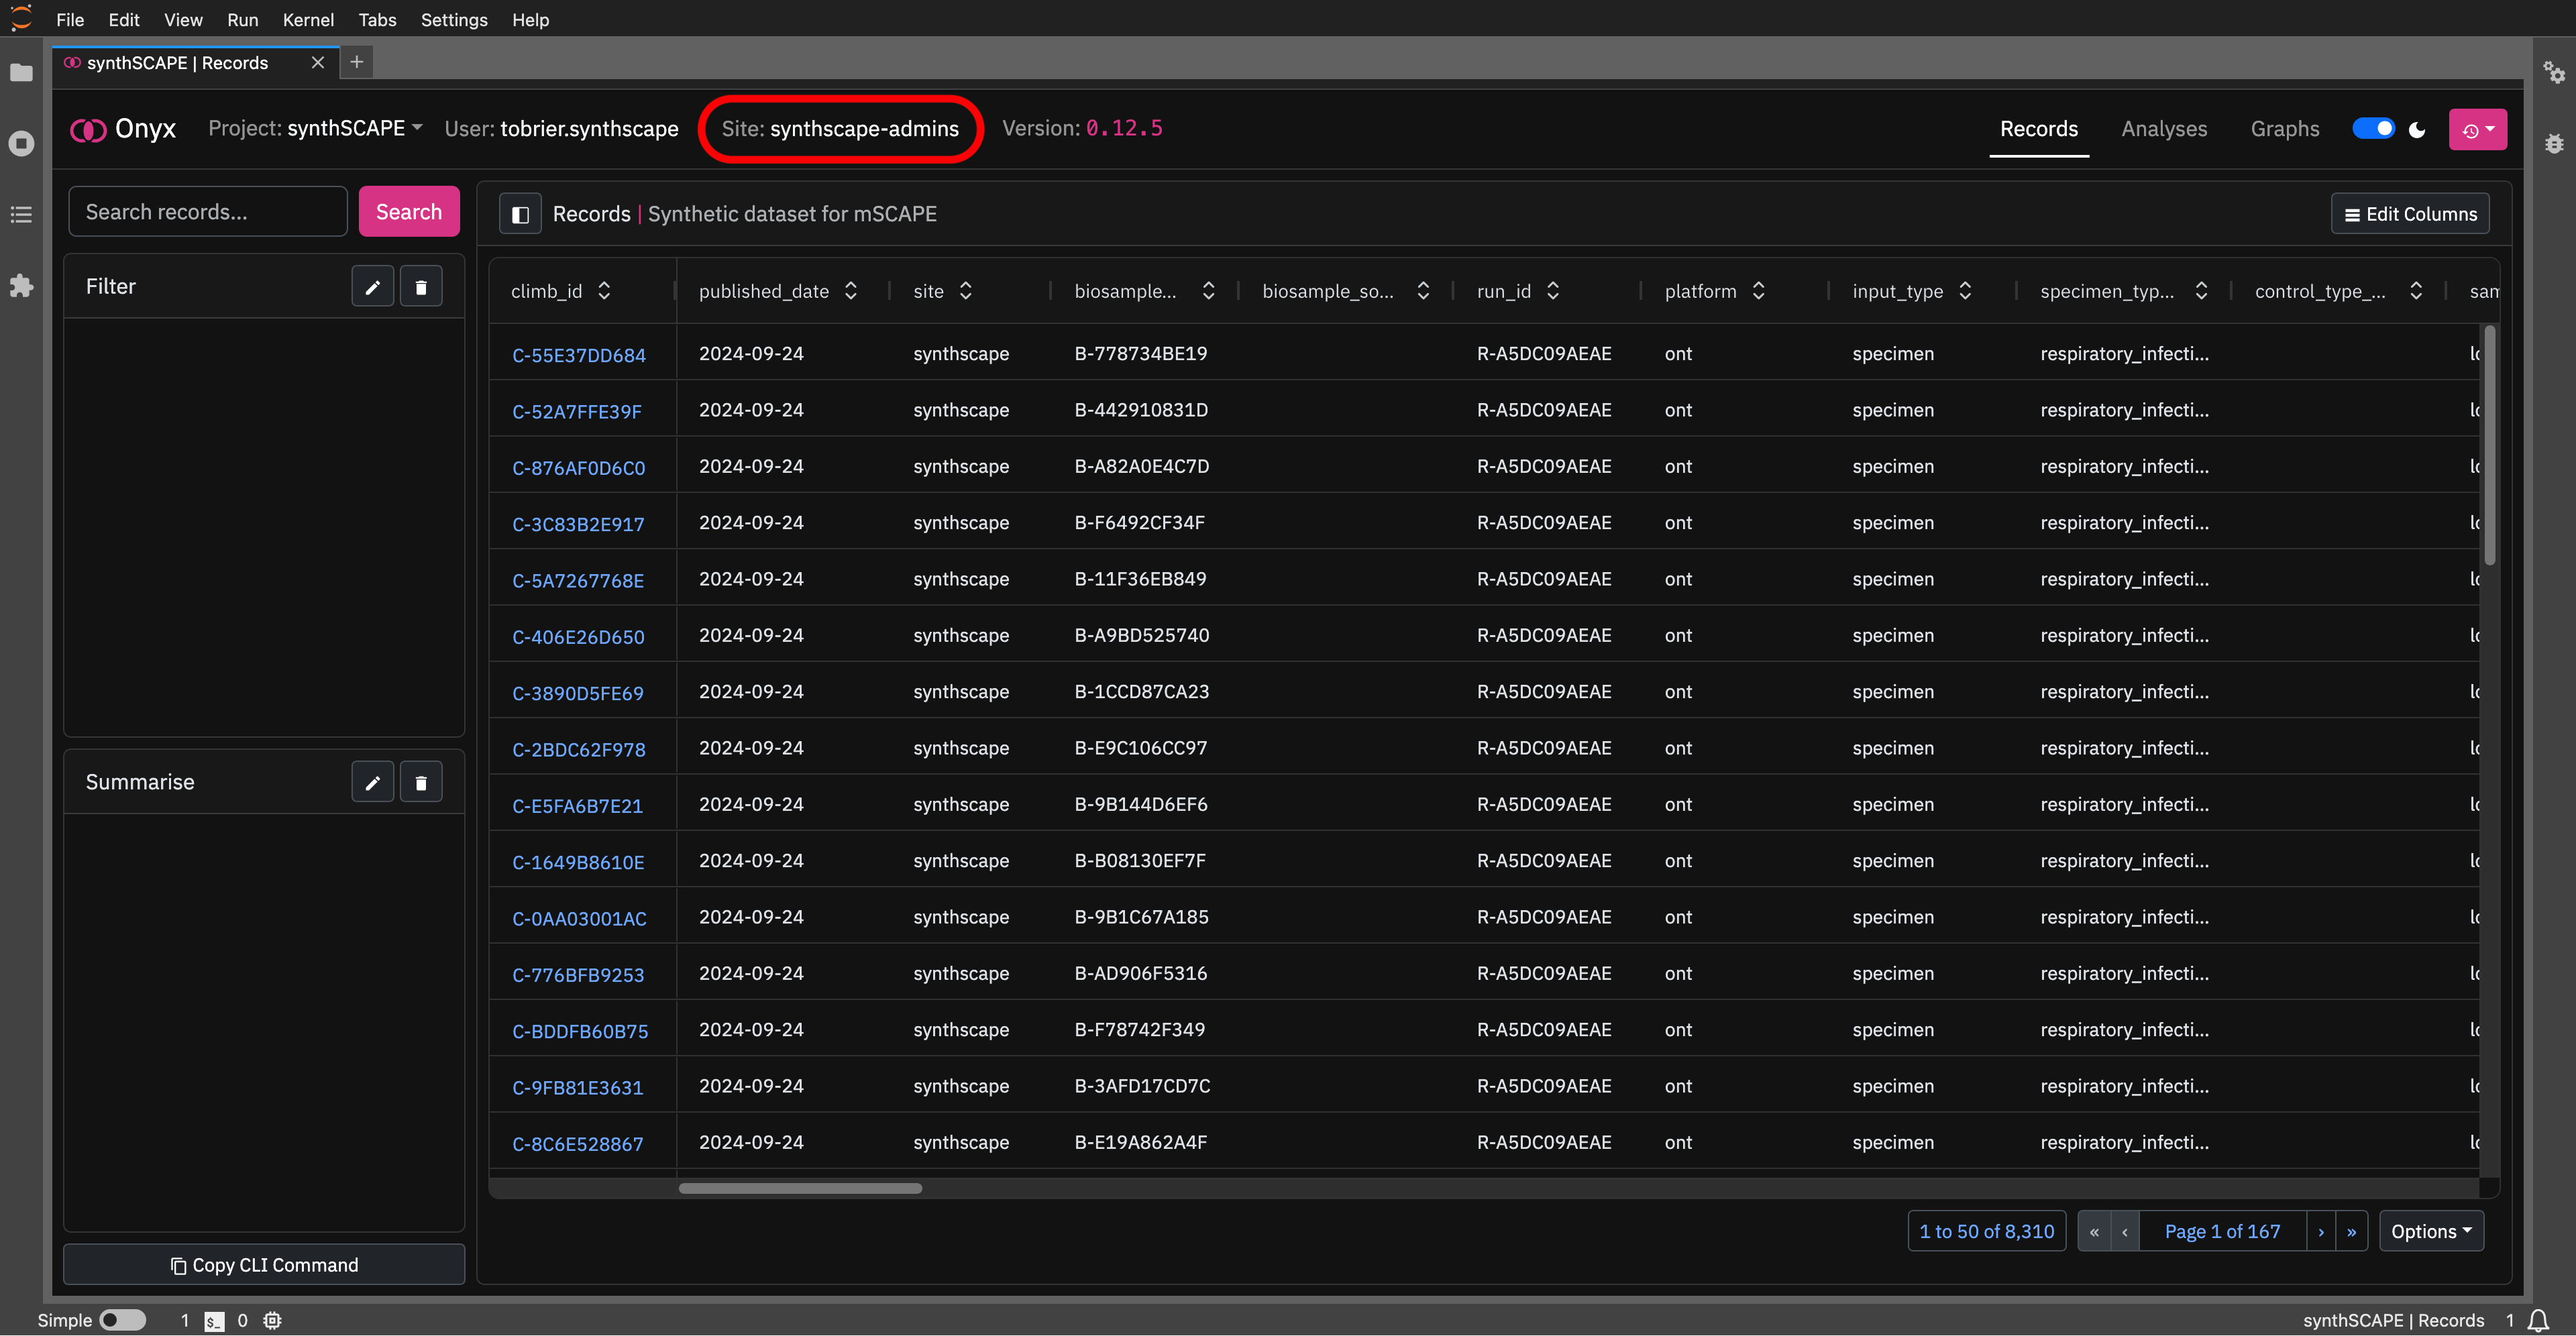Sort by run_id column
The image size is (2576, 1336).
pyautogui.click(x=1553, y=291)
